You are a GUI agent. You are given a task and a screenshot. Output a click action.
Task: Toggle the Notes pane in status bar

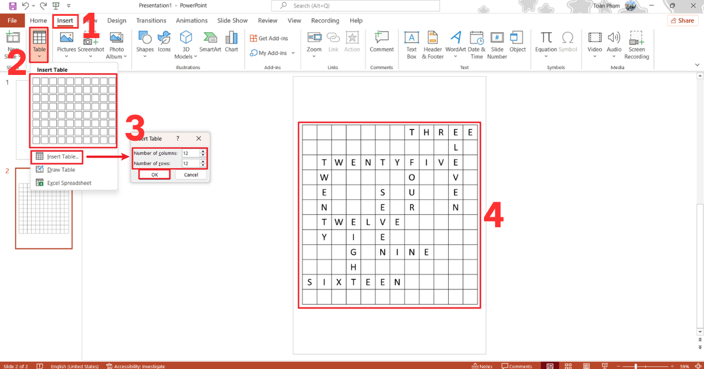pyautogui.click(x=482, y=366)
